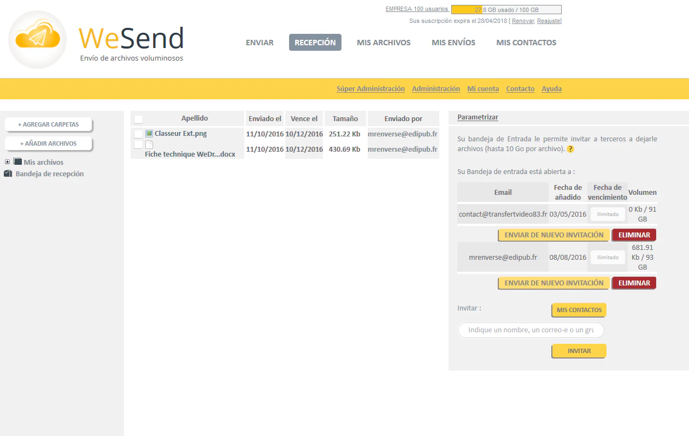Toggle the select-all checkbox in file header
This screenshot has height=436, width=689.
pos(138,119)
